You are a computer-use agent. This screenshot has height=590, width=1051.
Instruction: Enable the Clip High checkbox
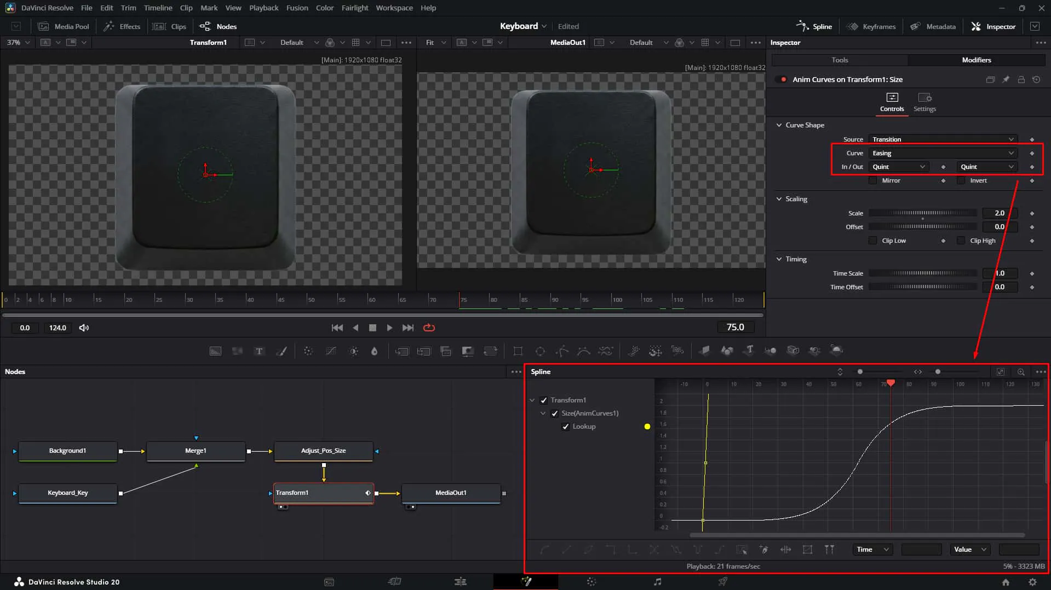961,241
